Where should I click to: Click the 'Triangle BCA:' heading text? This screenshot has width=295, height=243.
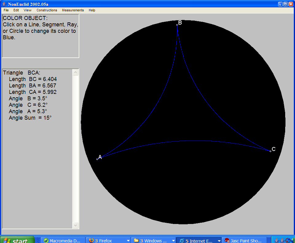coord(22,73)
